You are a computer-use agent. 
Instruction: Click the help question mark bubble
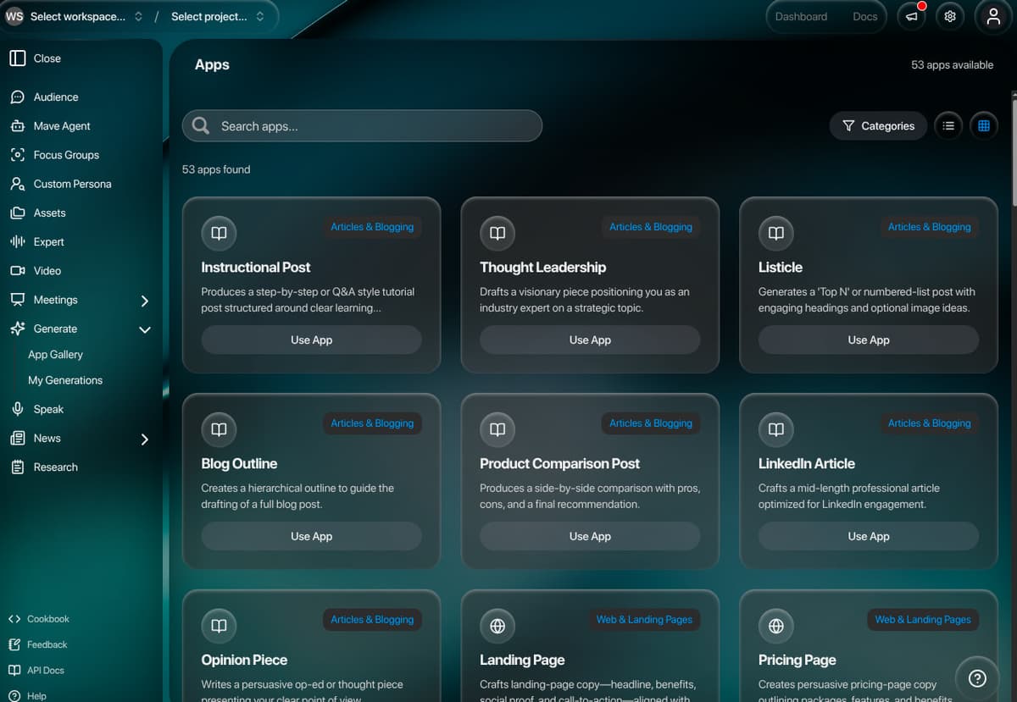click(977, 677)
